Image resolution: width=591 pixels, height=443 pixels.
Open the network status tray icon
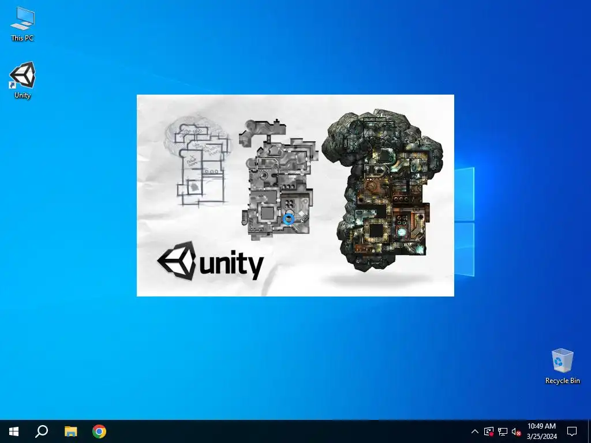[503, 431]
